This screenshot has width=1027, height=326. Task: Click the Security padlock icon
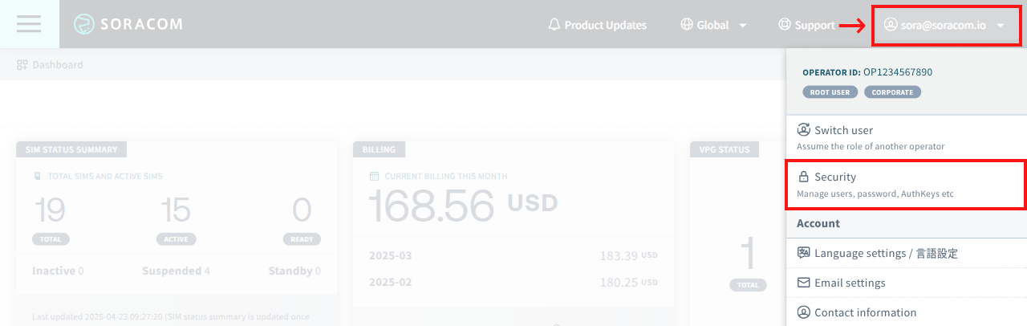tap(803, 177)
